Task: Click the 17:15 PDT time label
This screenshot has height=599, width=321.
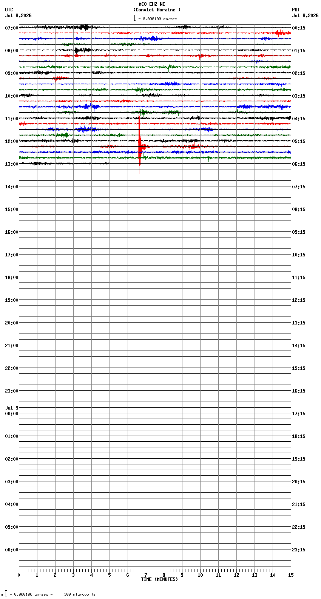Action: point(298,414)
